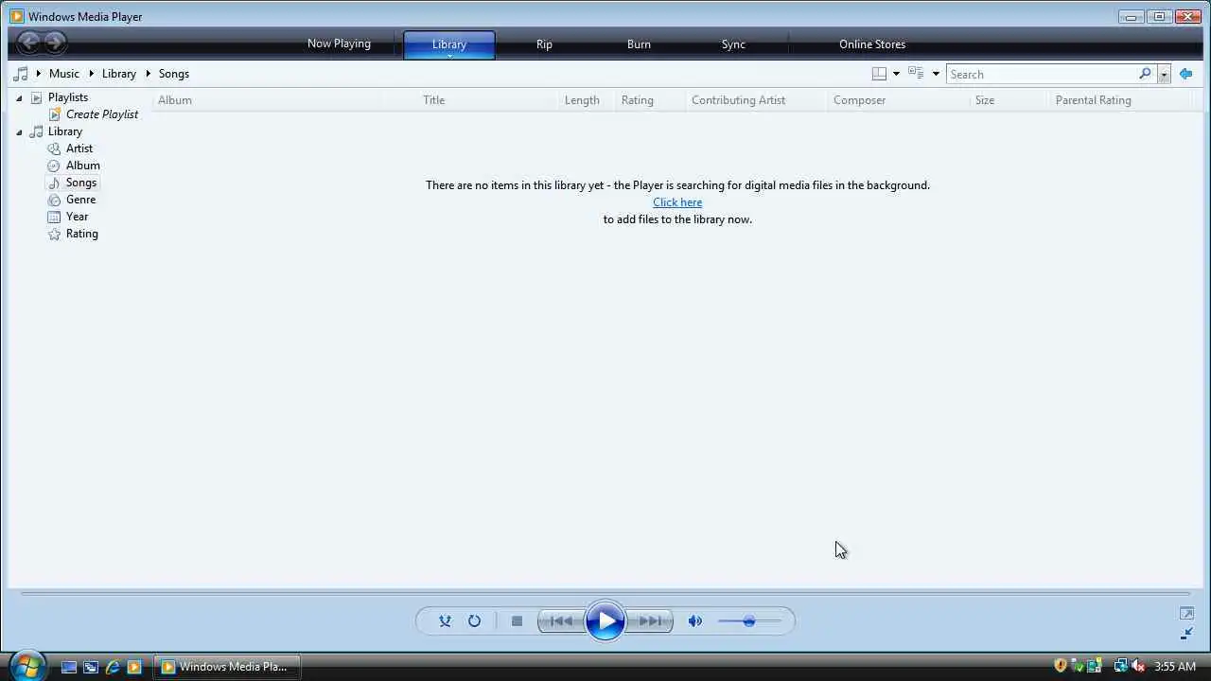Switch to compact mode icon
The image size is (1211, 681).
click(x=1186, y=634)
